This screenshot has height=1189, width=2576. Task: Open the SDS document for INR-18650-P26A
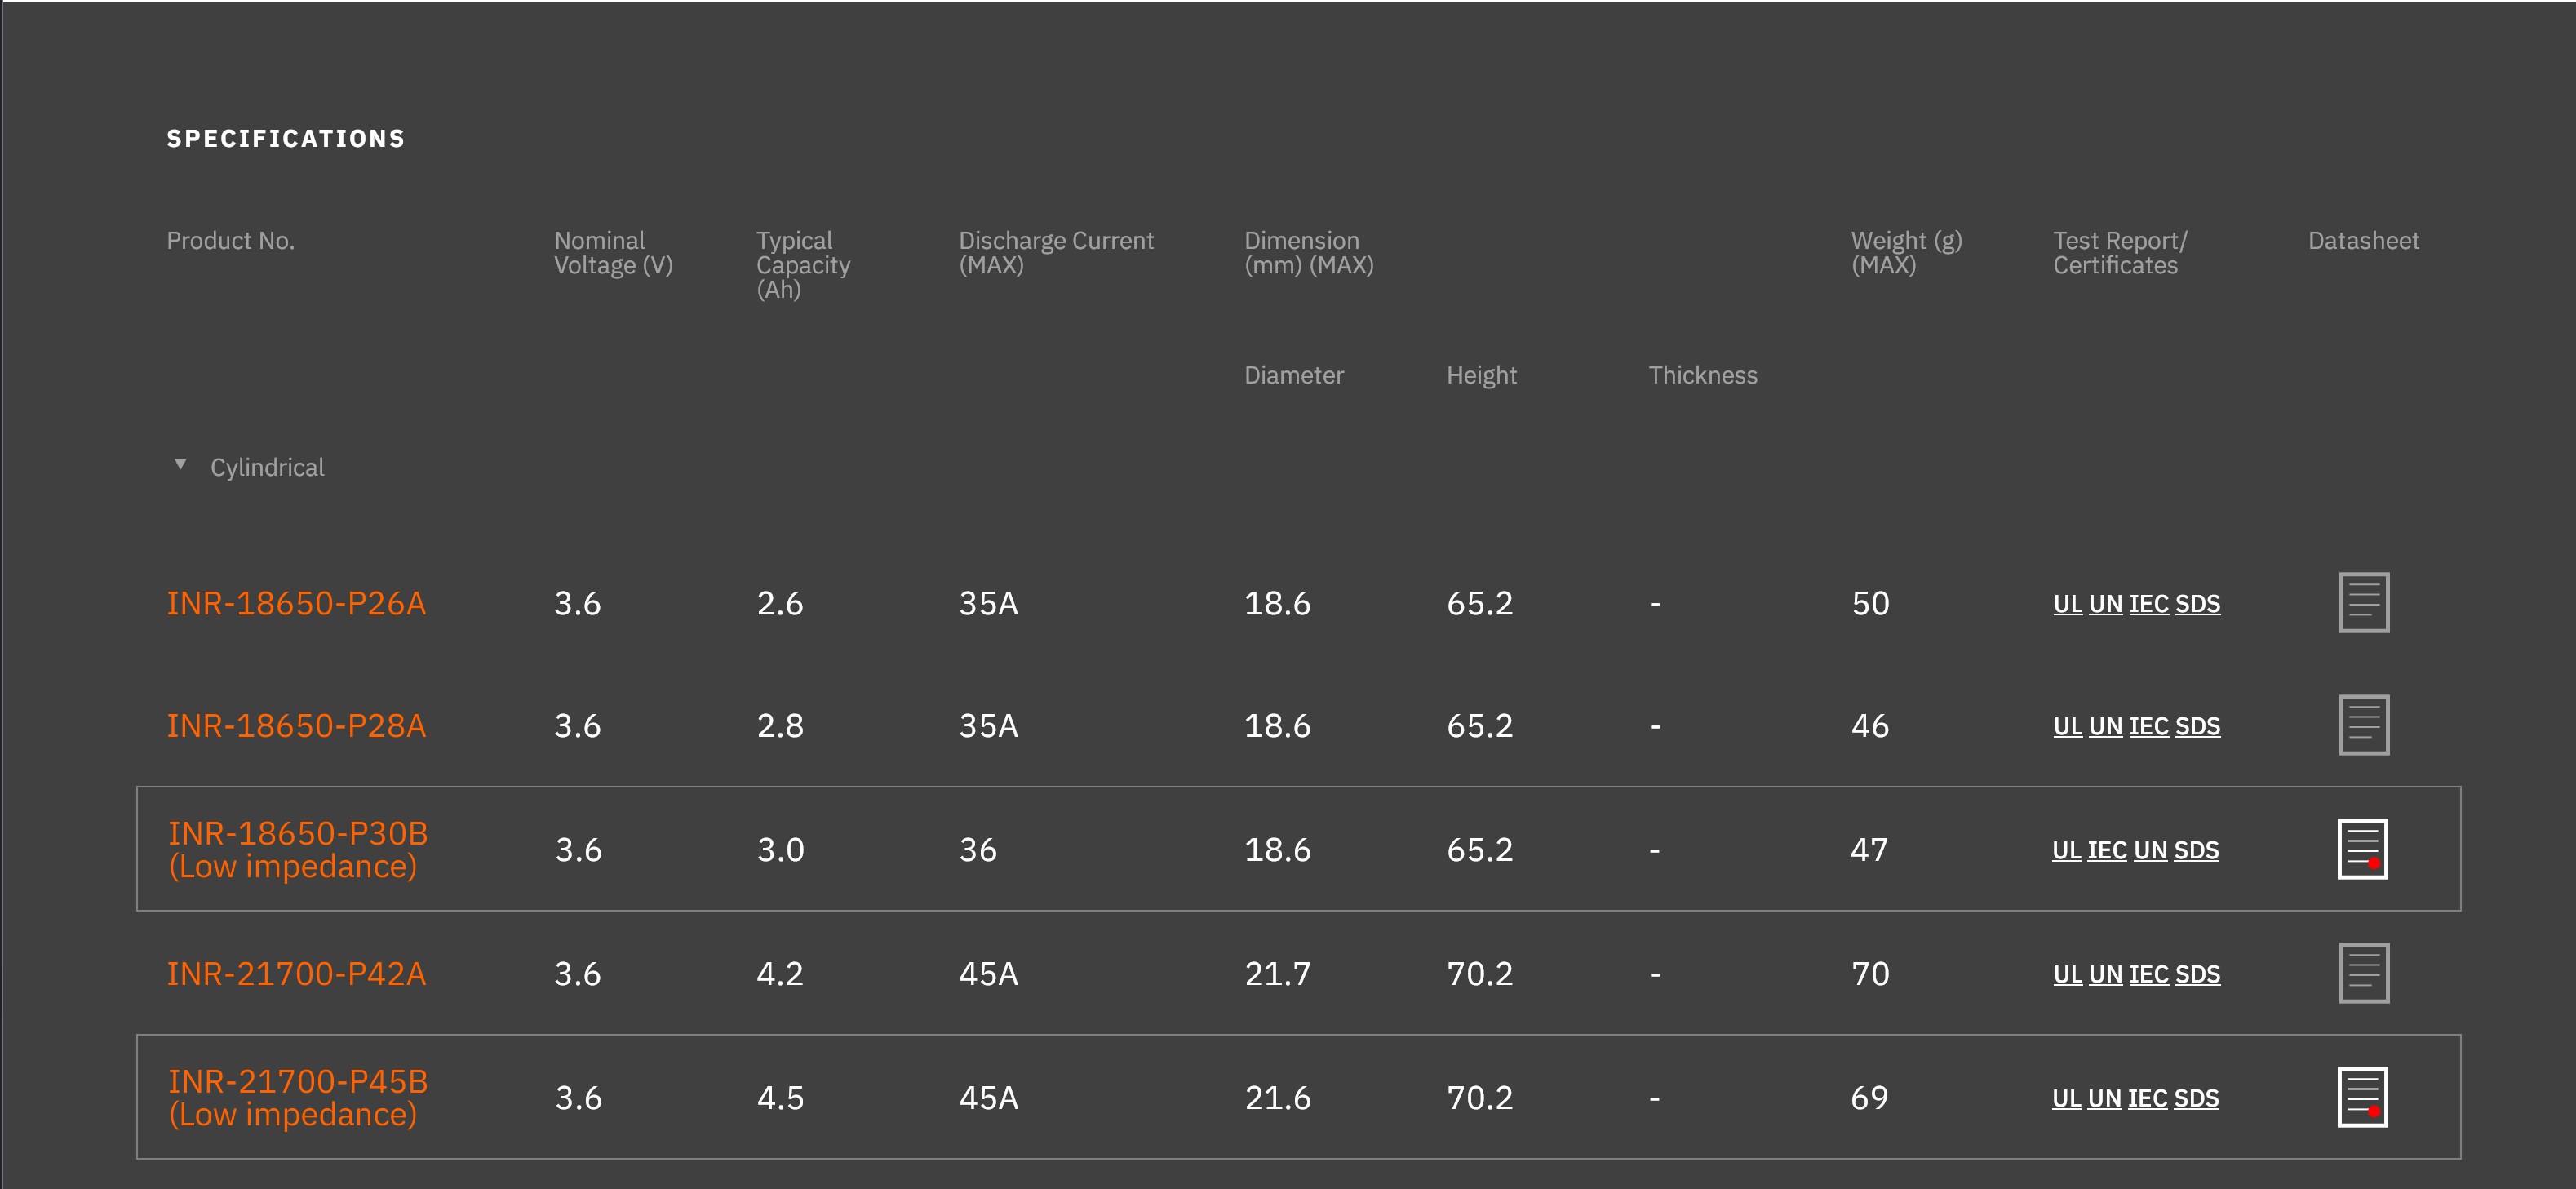coord(2197,604)
